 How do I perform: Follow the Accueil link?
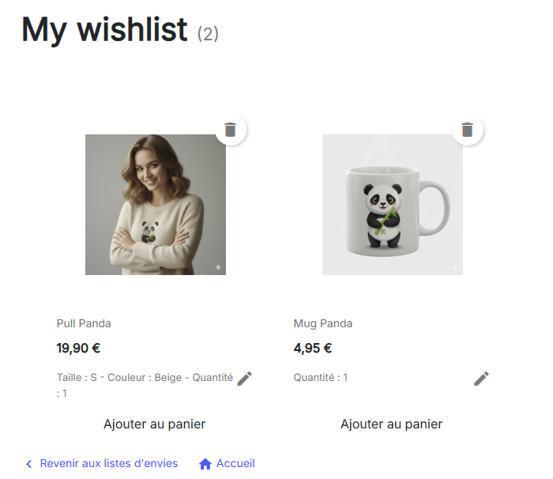coord(235,464)
